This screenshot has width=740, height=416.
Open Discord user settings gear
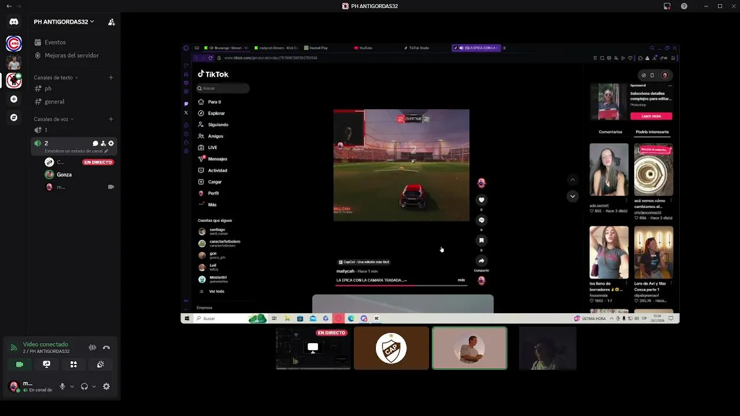[x=106, y=387]
